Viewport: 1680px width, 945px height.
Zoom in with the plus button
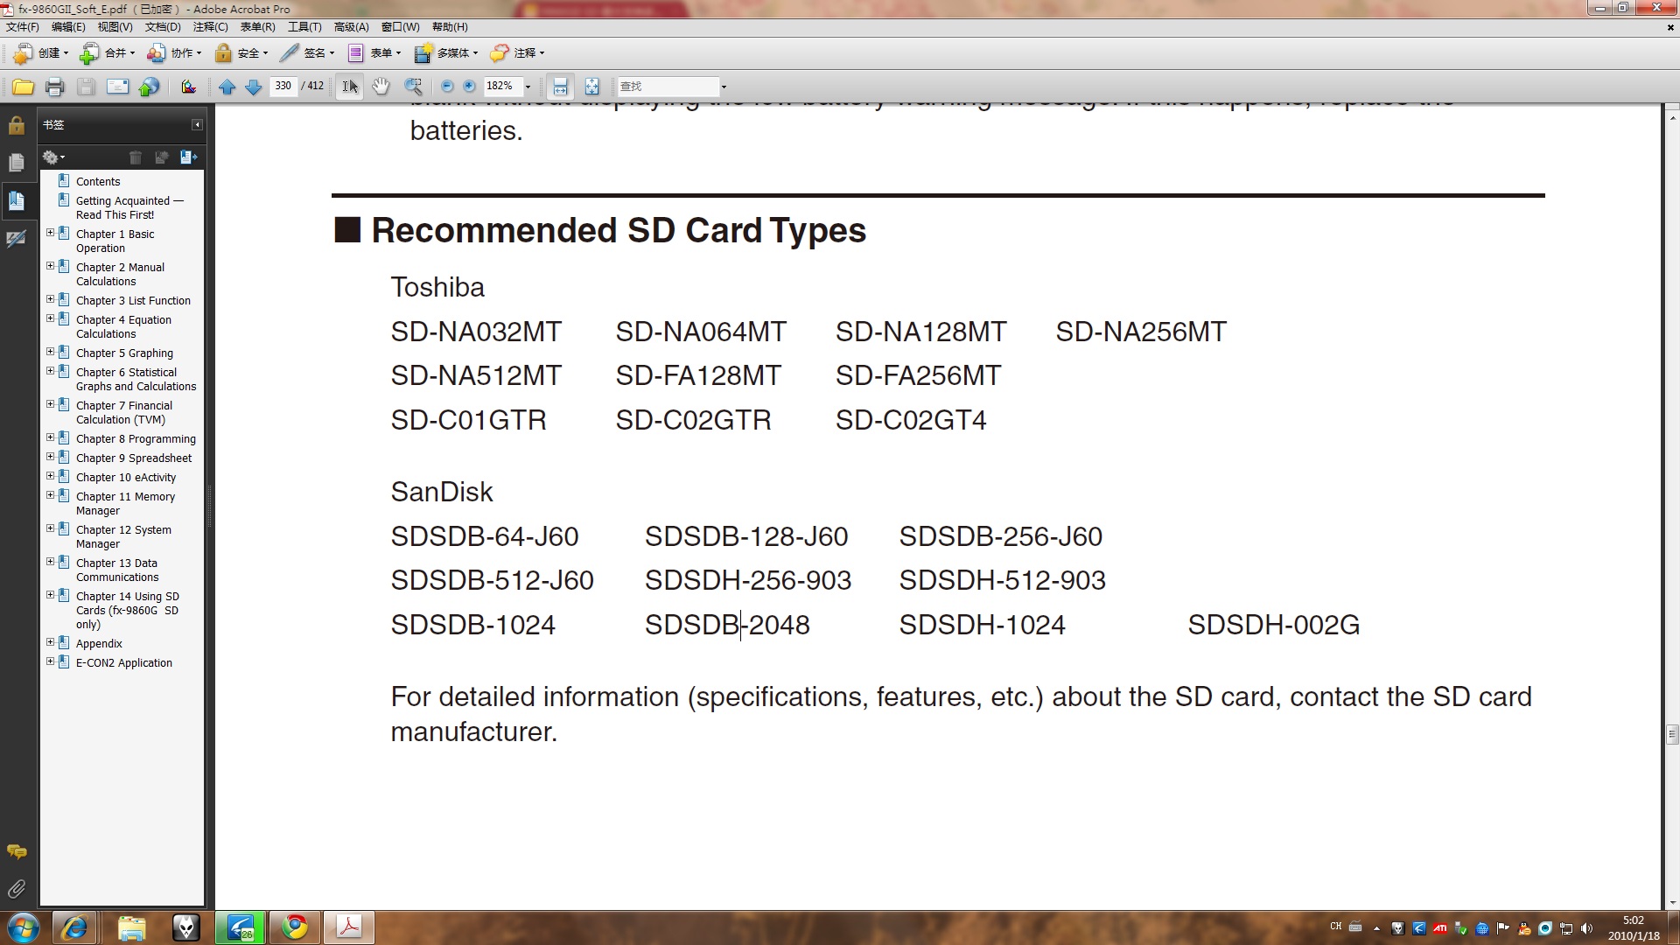tap(469, 86)
